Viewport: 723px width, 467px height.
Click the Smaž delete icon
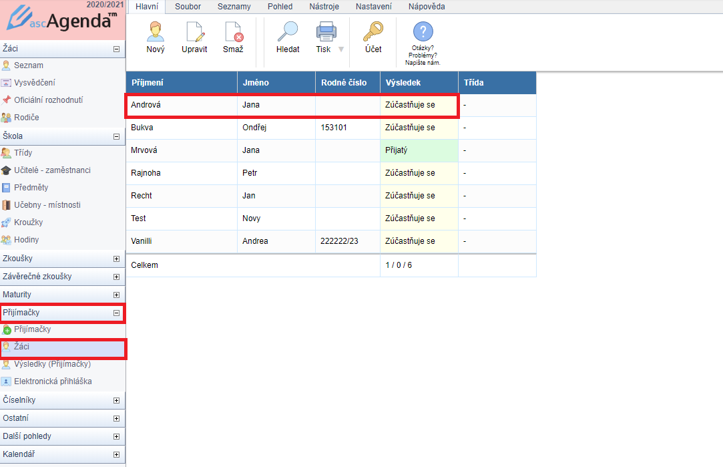233,32
